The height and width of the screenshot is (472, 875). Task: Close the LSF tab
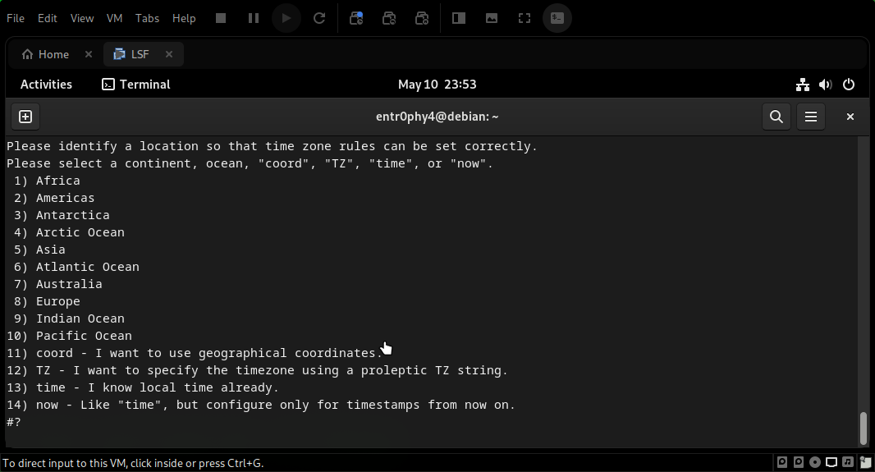pyautogui.click(x=169, y=54)
